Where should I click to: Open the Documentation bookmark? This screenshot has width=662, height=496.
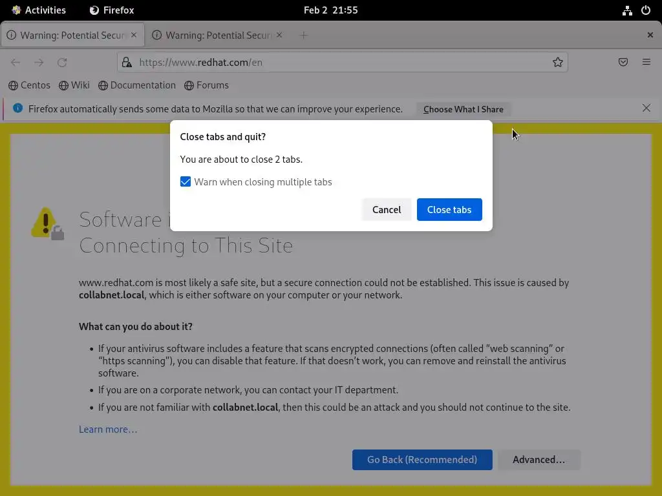coord(137,85)
